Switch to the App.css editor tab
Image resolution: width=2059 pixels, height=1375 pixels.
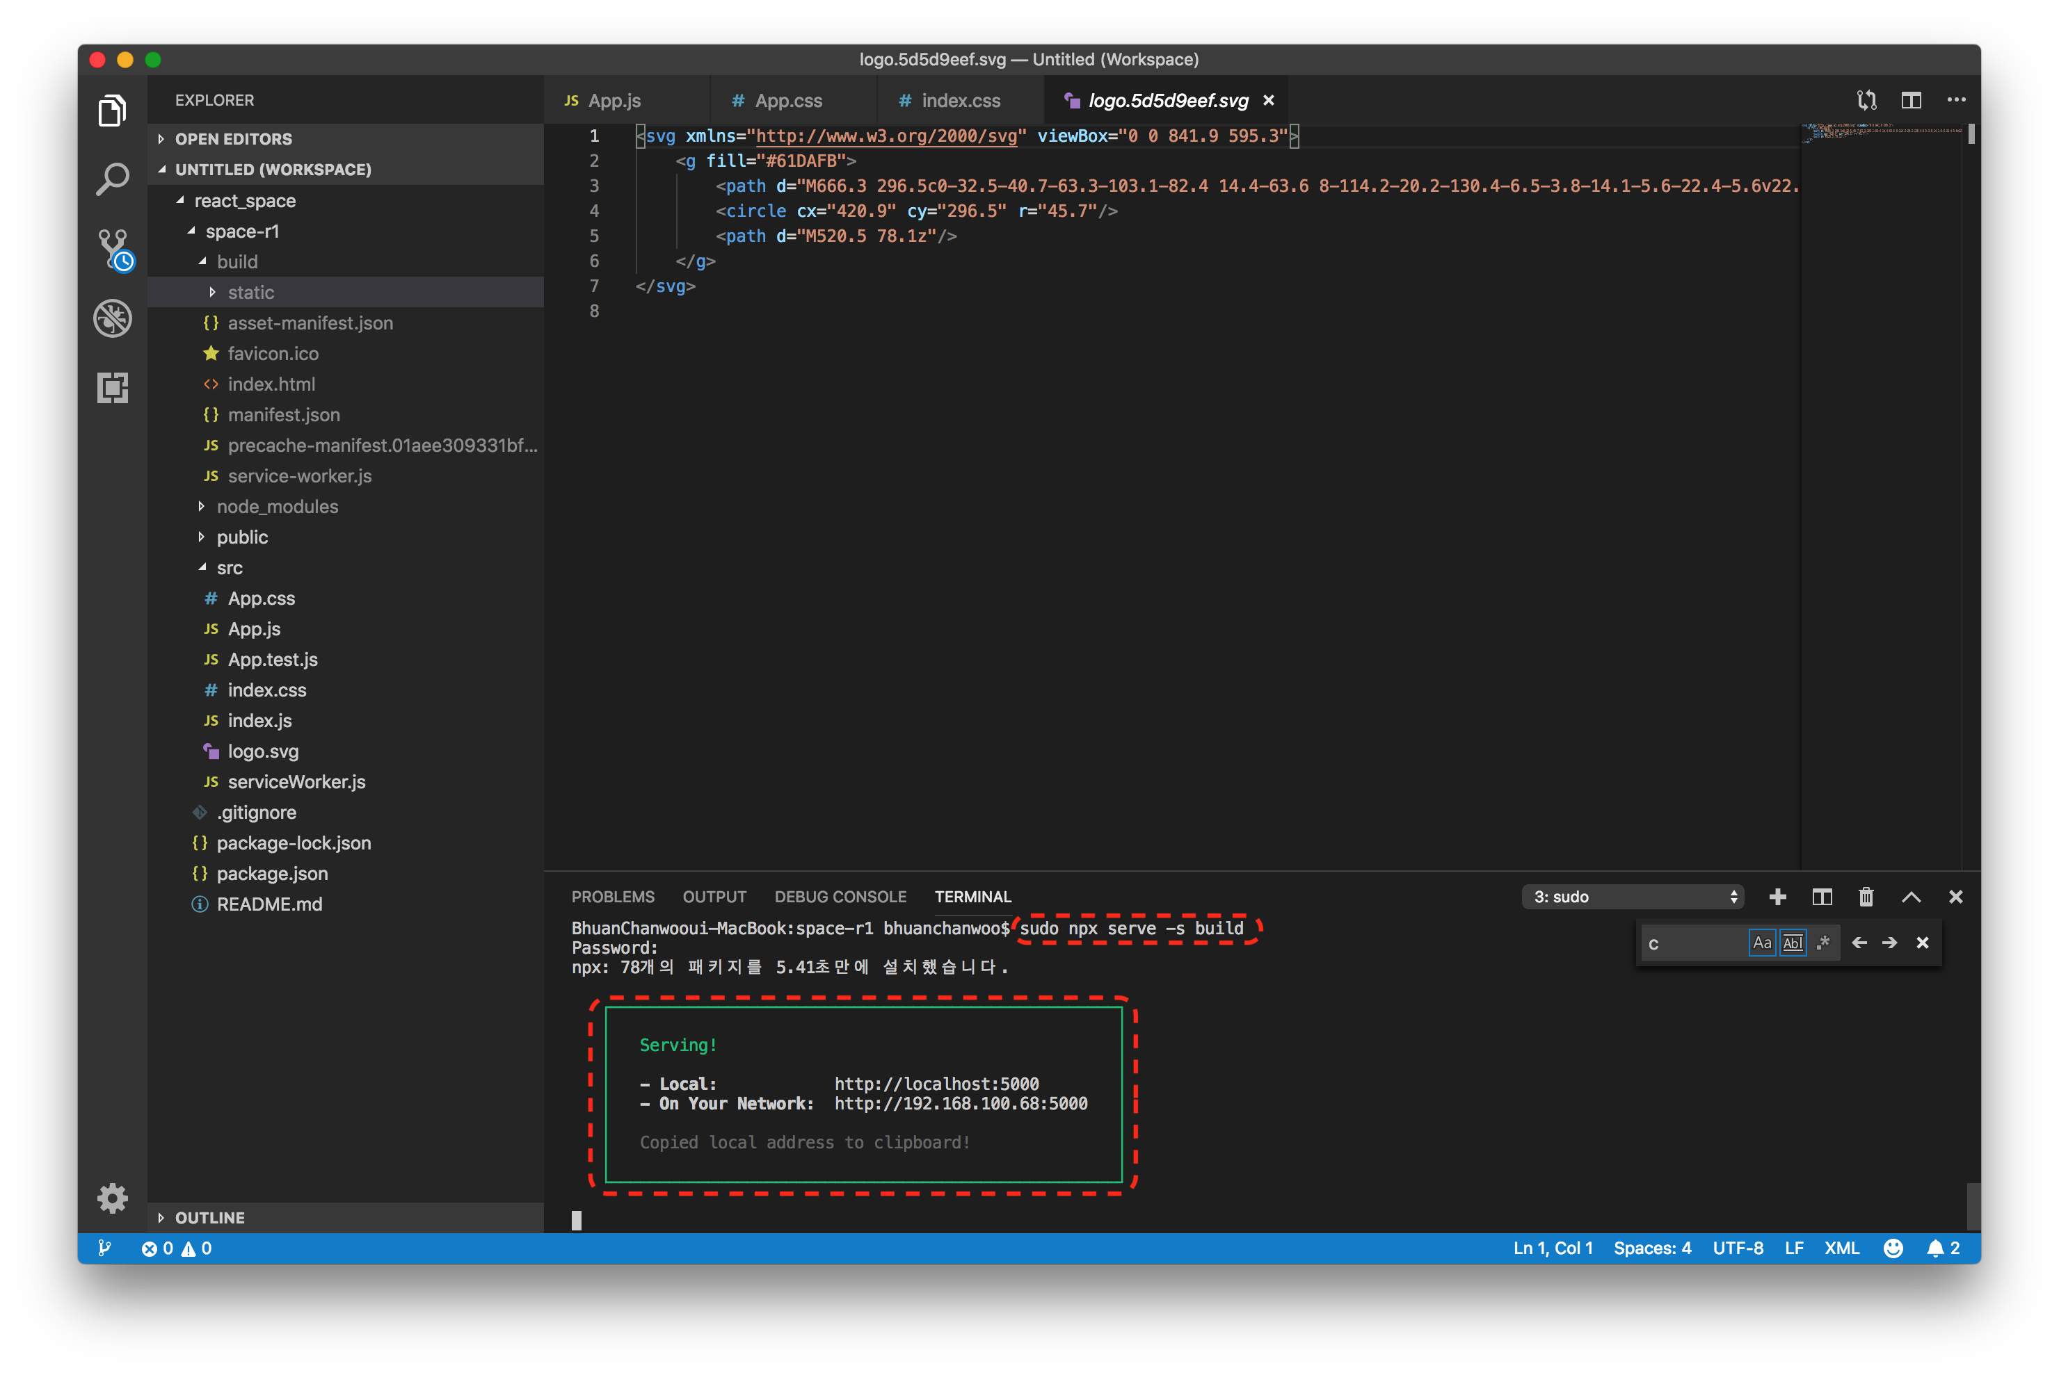pos(788,101)
